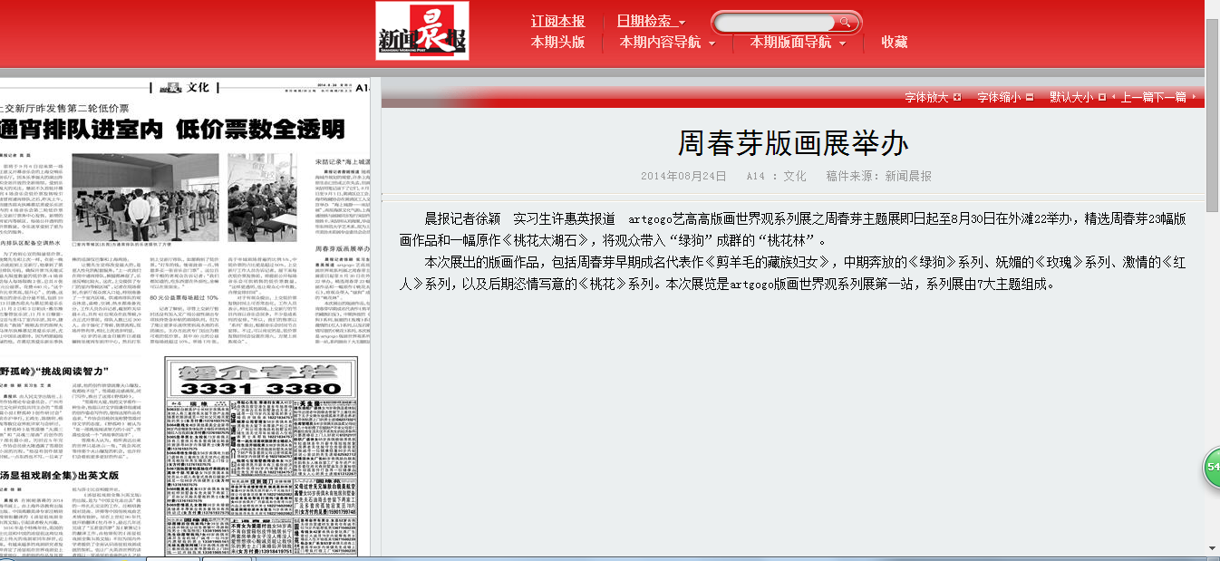Click the green circular badge at right edge
This screenshot has height=561, width=1220.
click(1212, 467)
